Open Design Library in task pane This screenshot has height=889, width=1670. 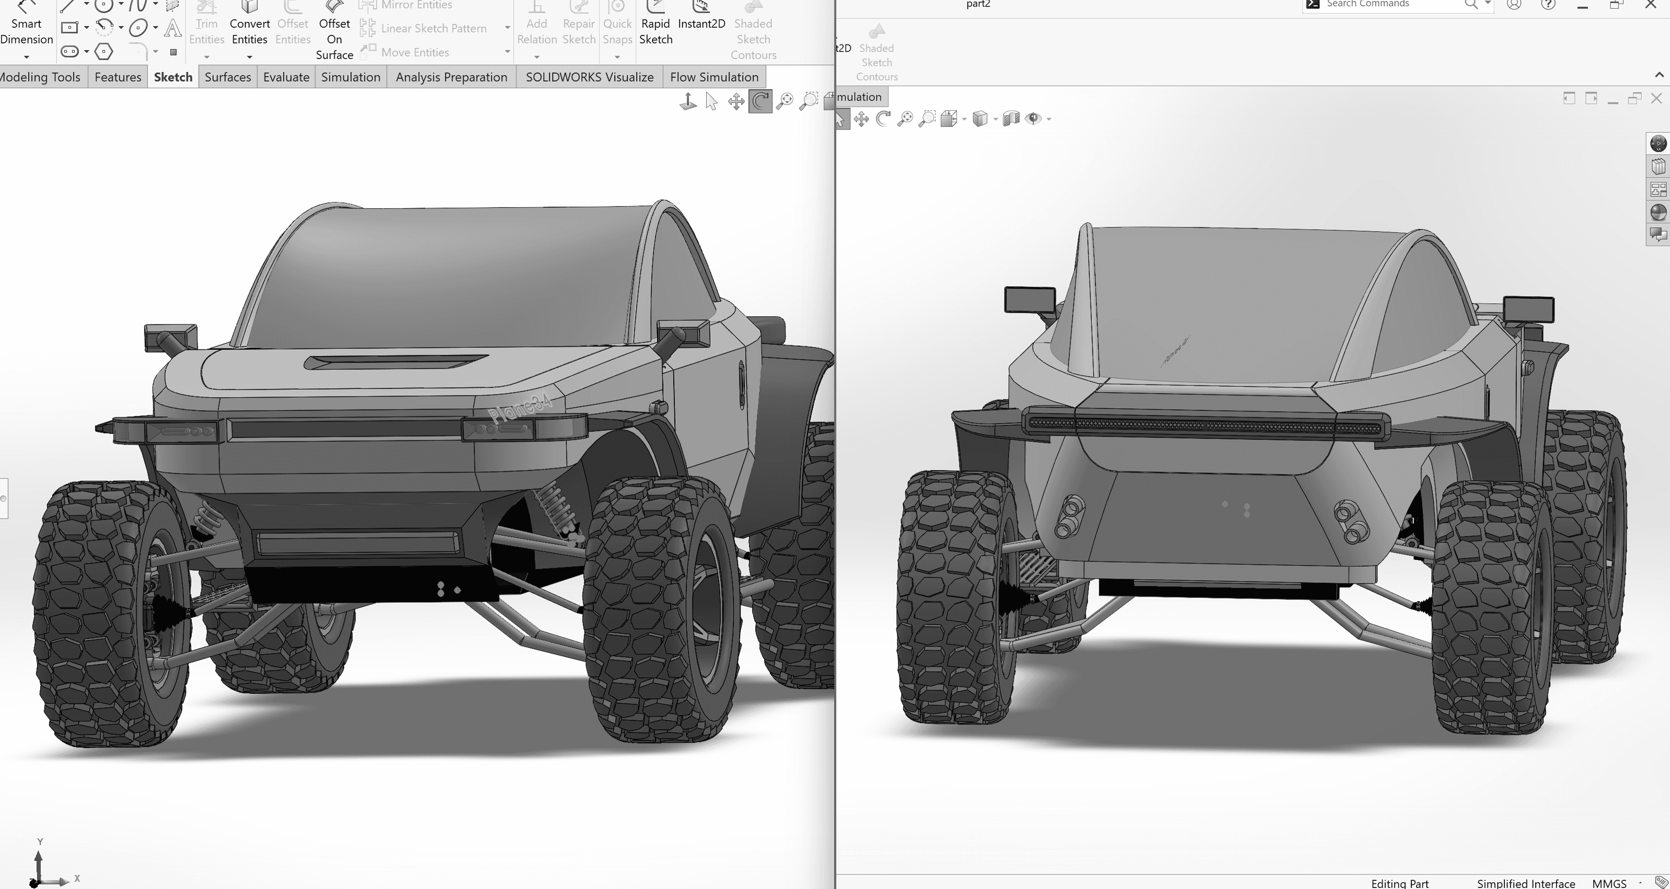pyautogui.click(x=1657, y=167)
